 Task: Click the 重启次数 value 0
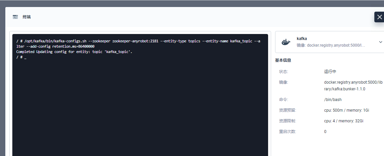point(325,132)
